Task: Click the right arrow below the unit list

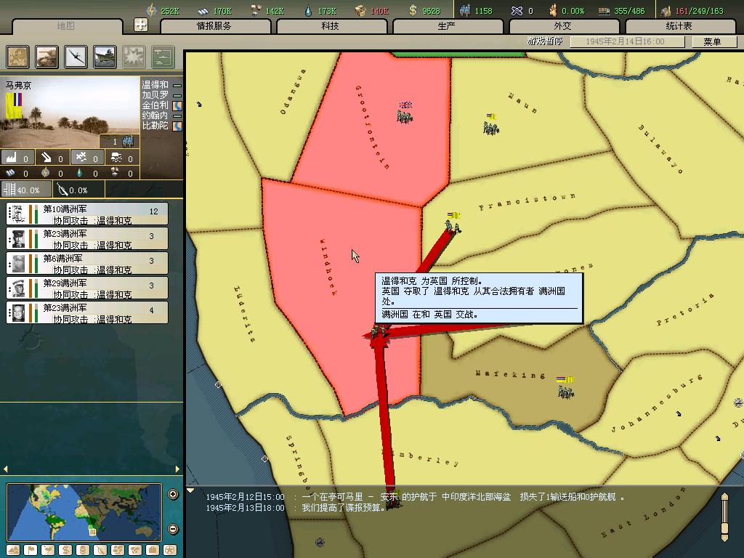Action: point(177,469)
